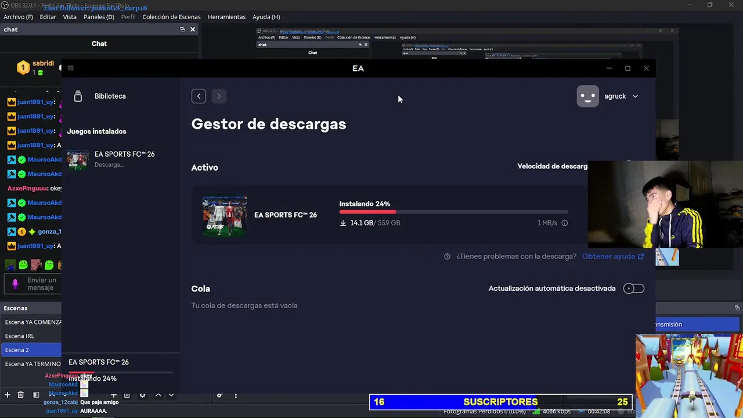The height and width of the screenshot is (418, 743).
Task: Select Escena YA TERMINO in Escenas list
Action: point(32,364)
